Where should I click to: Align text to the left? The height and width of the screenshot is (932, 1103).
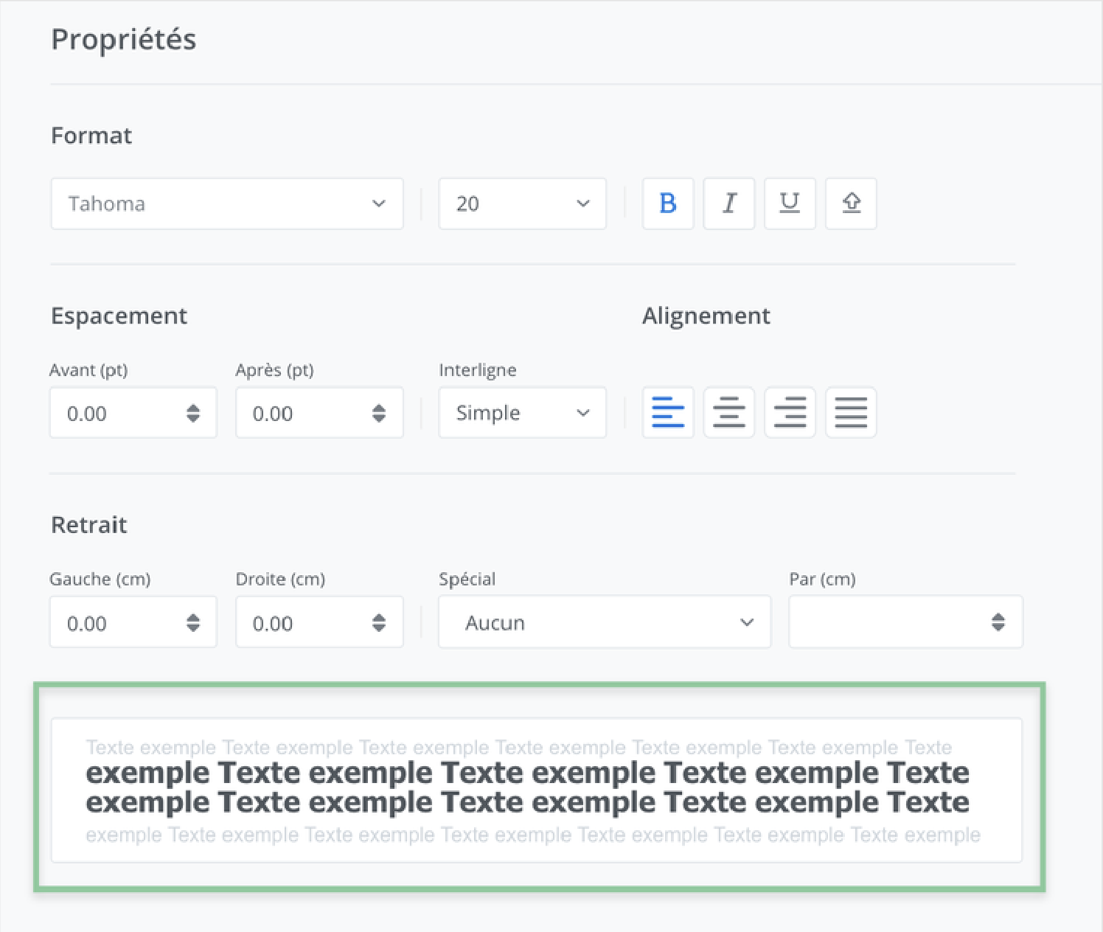[x=668, y=413]
